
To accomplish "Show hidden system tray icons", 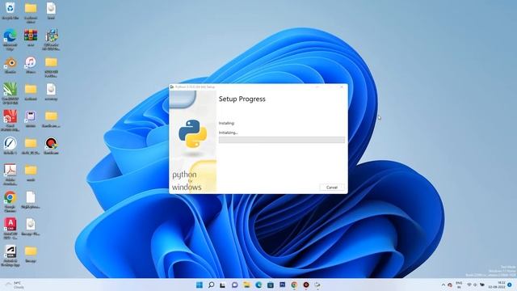I will (x=443, y=285).
